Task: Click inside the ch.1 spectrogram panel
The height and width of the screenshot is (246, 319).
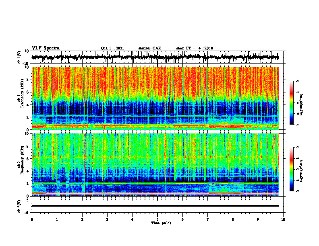Action: tap(155, 98)
